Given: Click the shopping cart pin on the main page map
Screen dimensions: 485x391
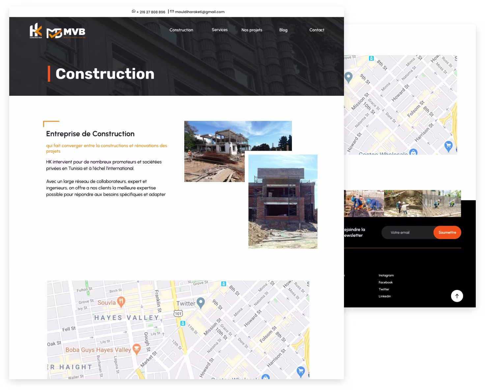Looking at the screenshot, I should point(300,372).
